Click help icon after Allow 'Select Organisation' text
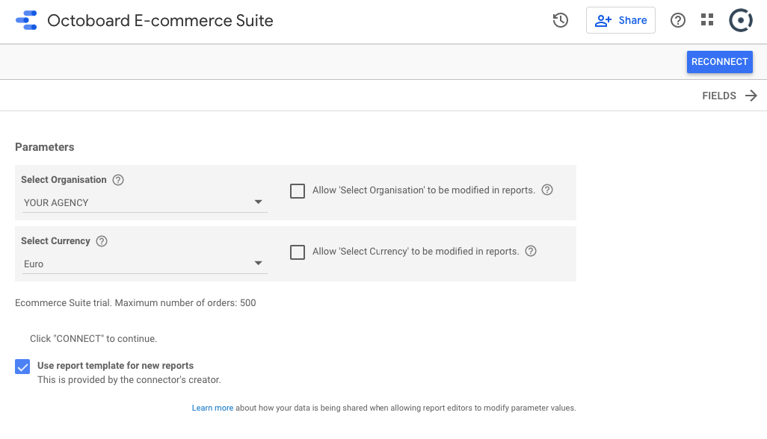The image size is (767, 439). pyautogui.click(x=547, y=190)
